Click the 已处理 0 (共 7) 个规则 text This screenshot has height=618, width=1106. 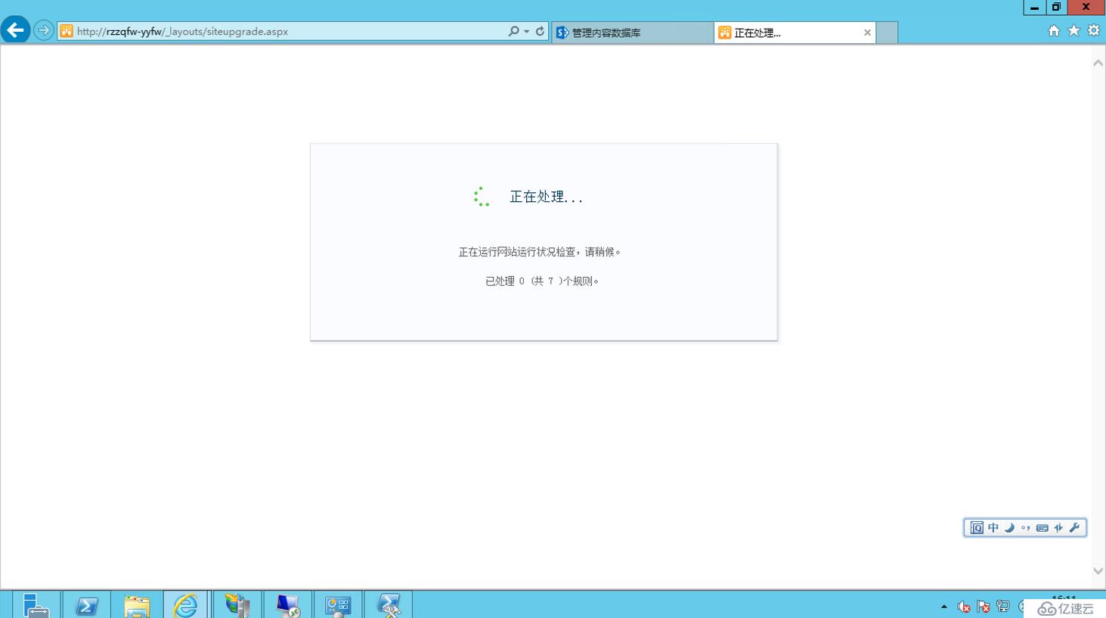click(542, 281)
